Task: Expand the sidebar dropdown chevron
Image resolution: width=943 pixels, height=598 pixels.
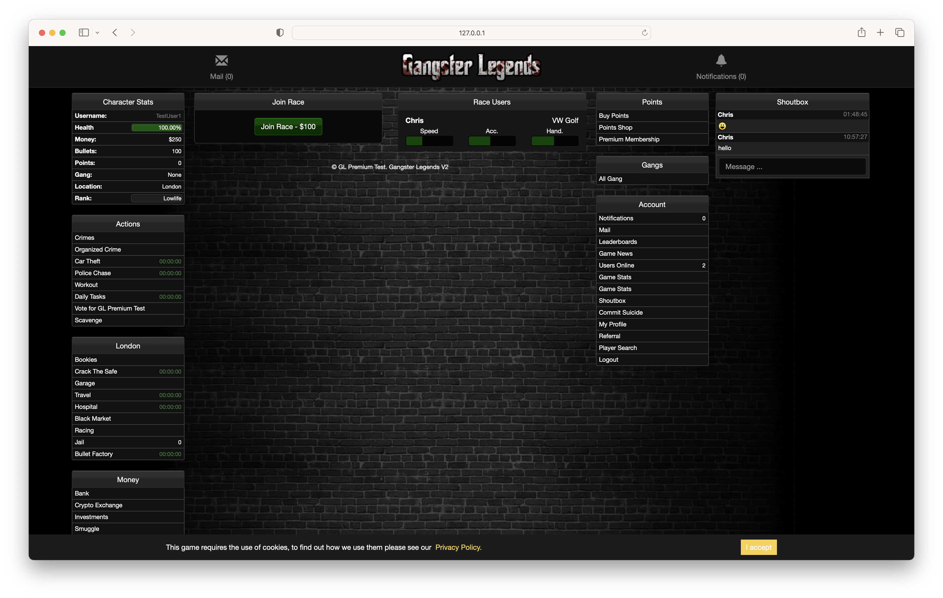Action: (98, 33)
